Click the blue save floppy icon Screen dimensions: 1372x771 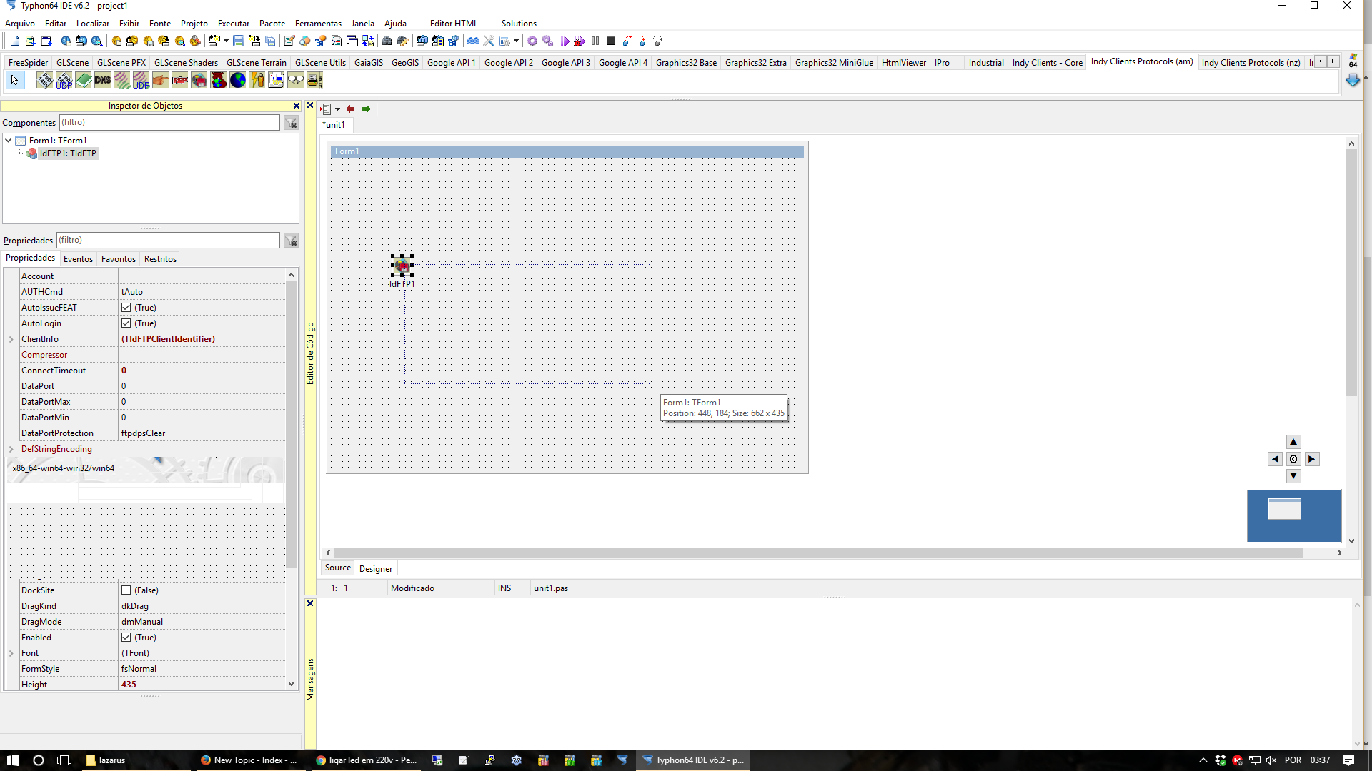point(239,41)
